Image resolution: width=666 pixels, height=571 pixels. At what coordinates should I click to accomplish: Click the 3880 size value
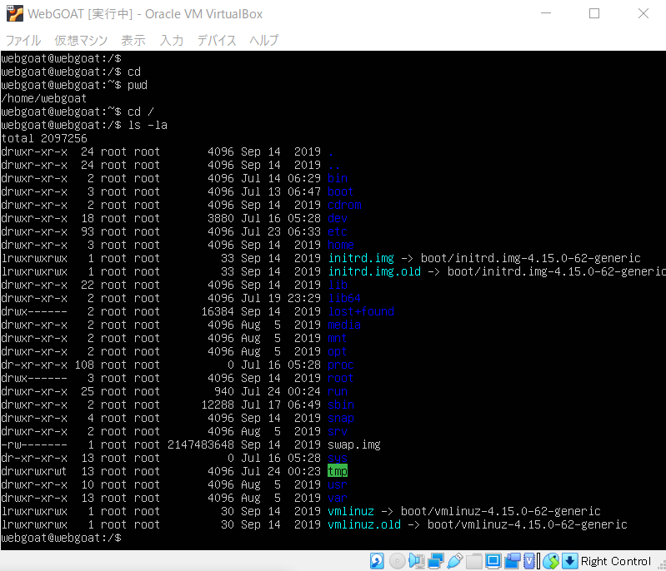coord(220,218)
